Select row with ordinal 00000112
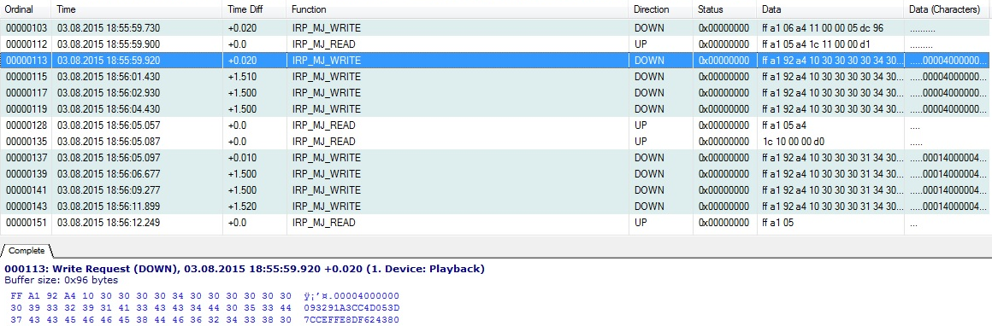Viewport: 992px width, 326px height. tap(496, 44)
